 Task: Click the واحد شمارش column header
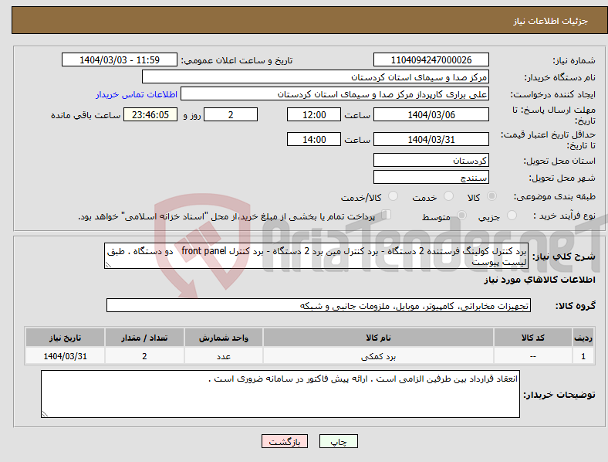click(224, 338)
